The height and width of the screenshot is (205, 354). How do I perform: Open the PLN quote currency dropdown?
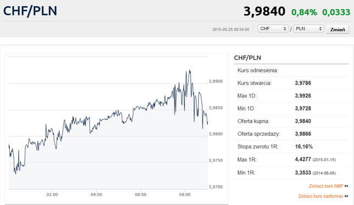[x=308, y=29]
